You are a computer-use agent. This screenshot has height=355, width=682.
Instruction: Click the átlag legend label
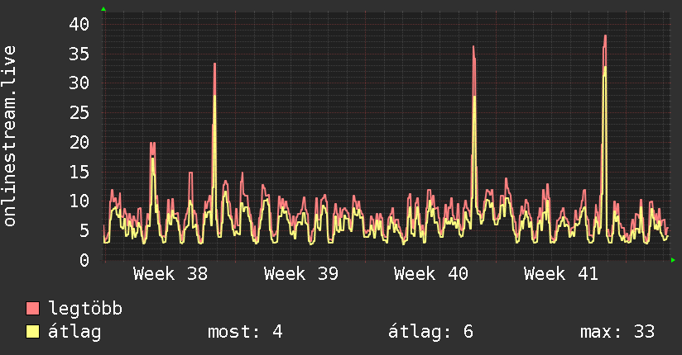(74, 332)
